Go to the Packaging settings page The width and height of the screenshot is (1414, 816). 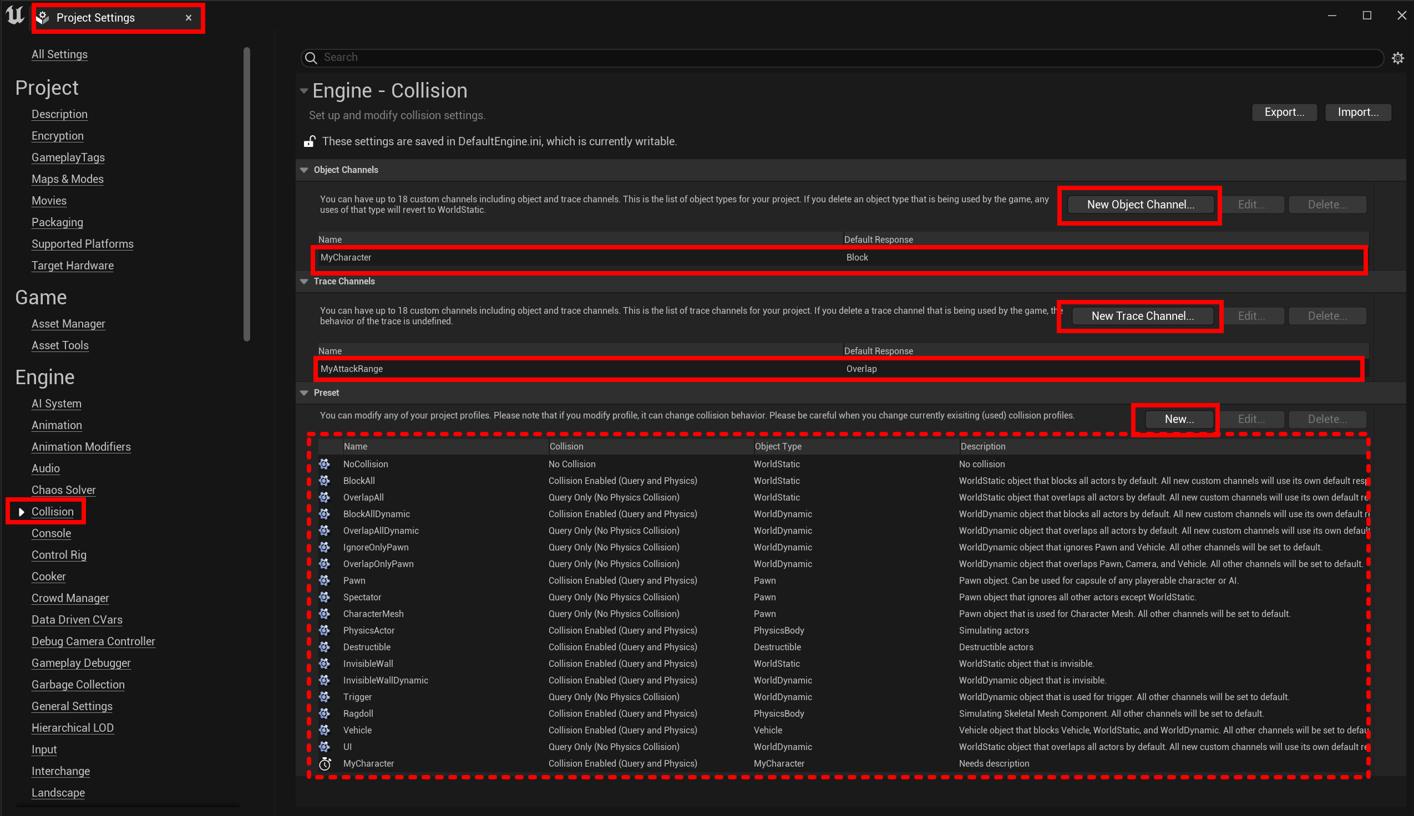point(57,222)
